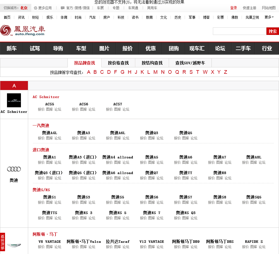The width and height of the screenshot is (279, 254).
Task: Open the 阿斯顿·马丁 heading link
Action: point(45,234)
